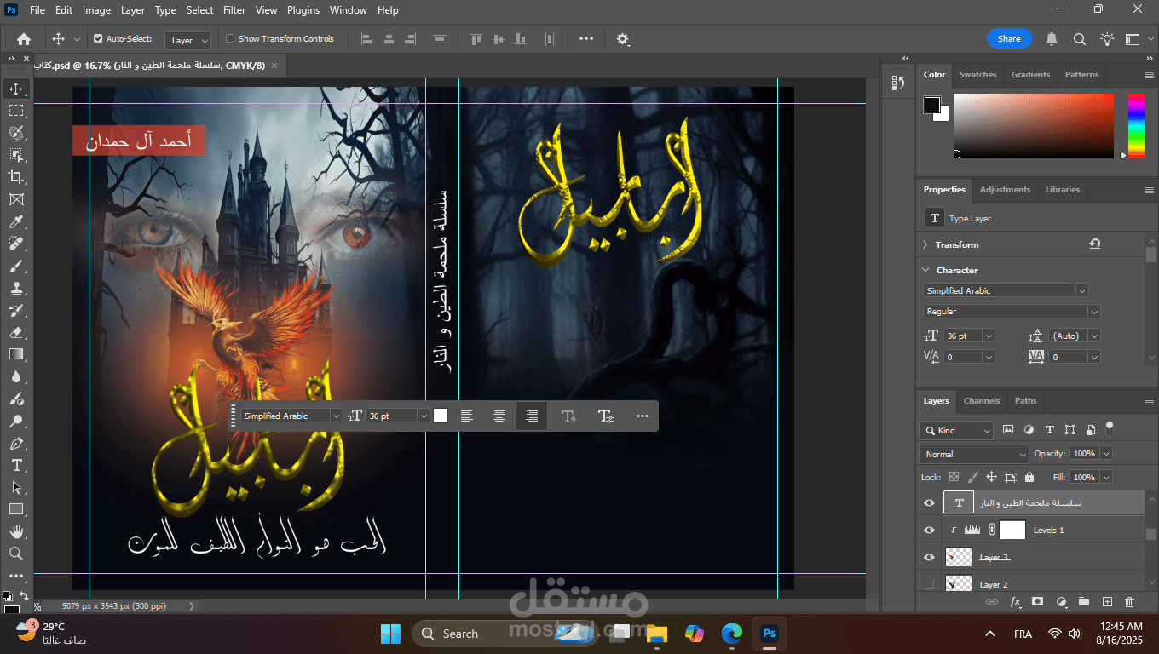Select the Gradient tool

[x=16, y=354]
